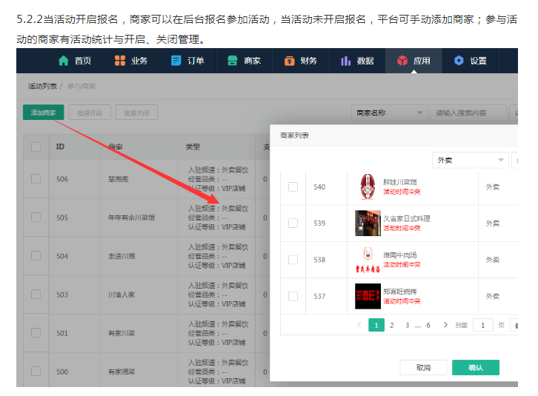
Task: Go to next page using right chevron
Action: [445, 325]
